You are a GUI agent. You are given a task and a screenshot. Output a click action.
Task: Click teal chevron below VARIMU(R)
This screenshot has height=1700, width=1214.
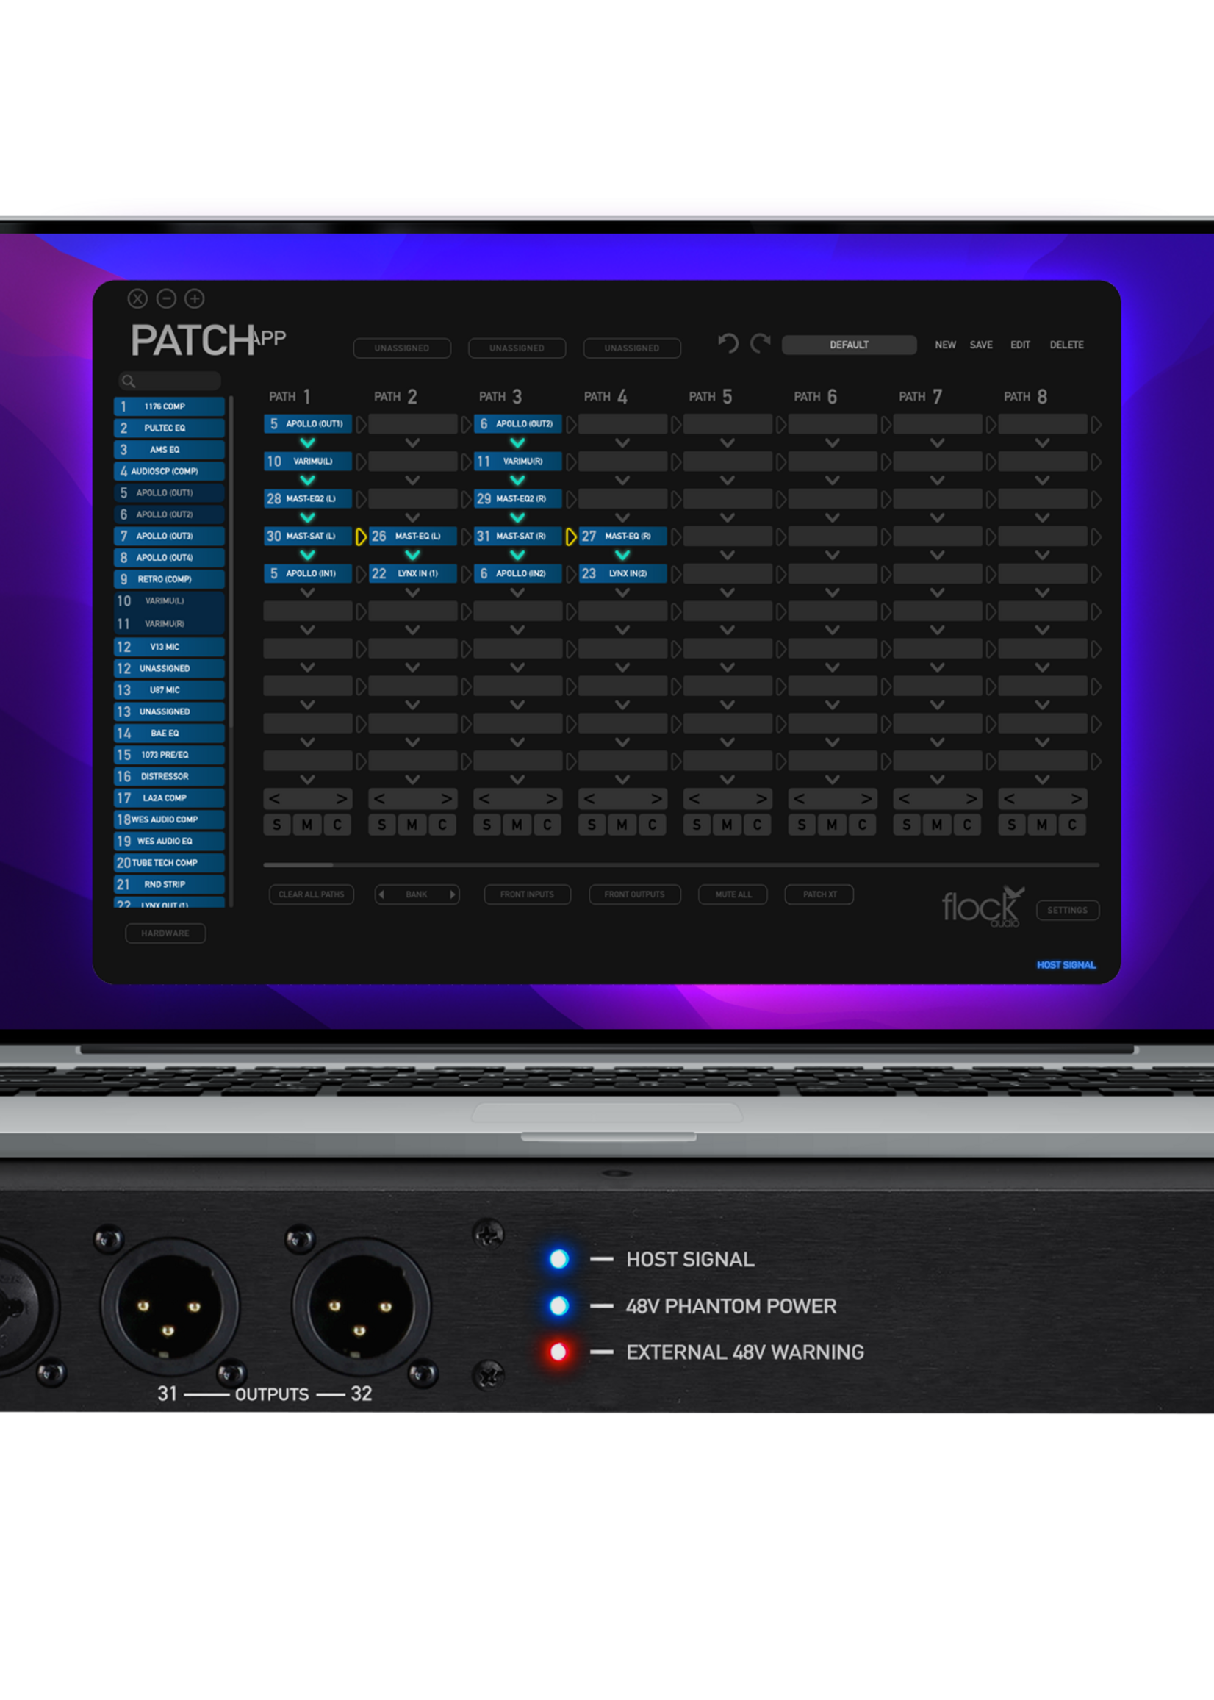[517, 480]
